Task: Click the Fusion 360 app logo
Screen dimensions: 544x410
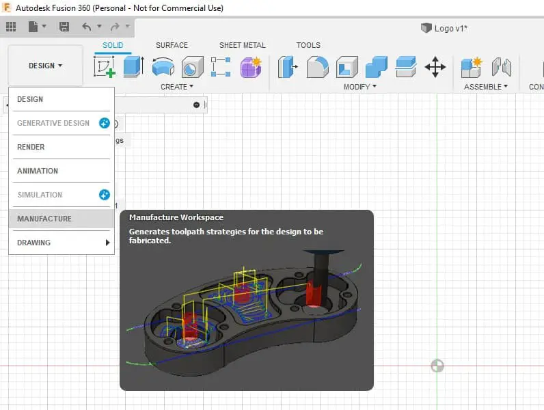Action: point(6,8)
